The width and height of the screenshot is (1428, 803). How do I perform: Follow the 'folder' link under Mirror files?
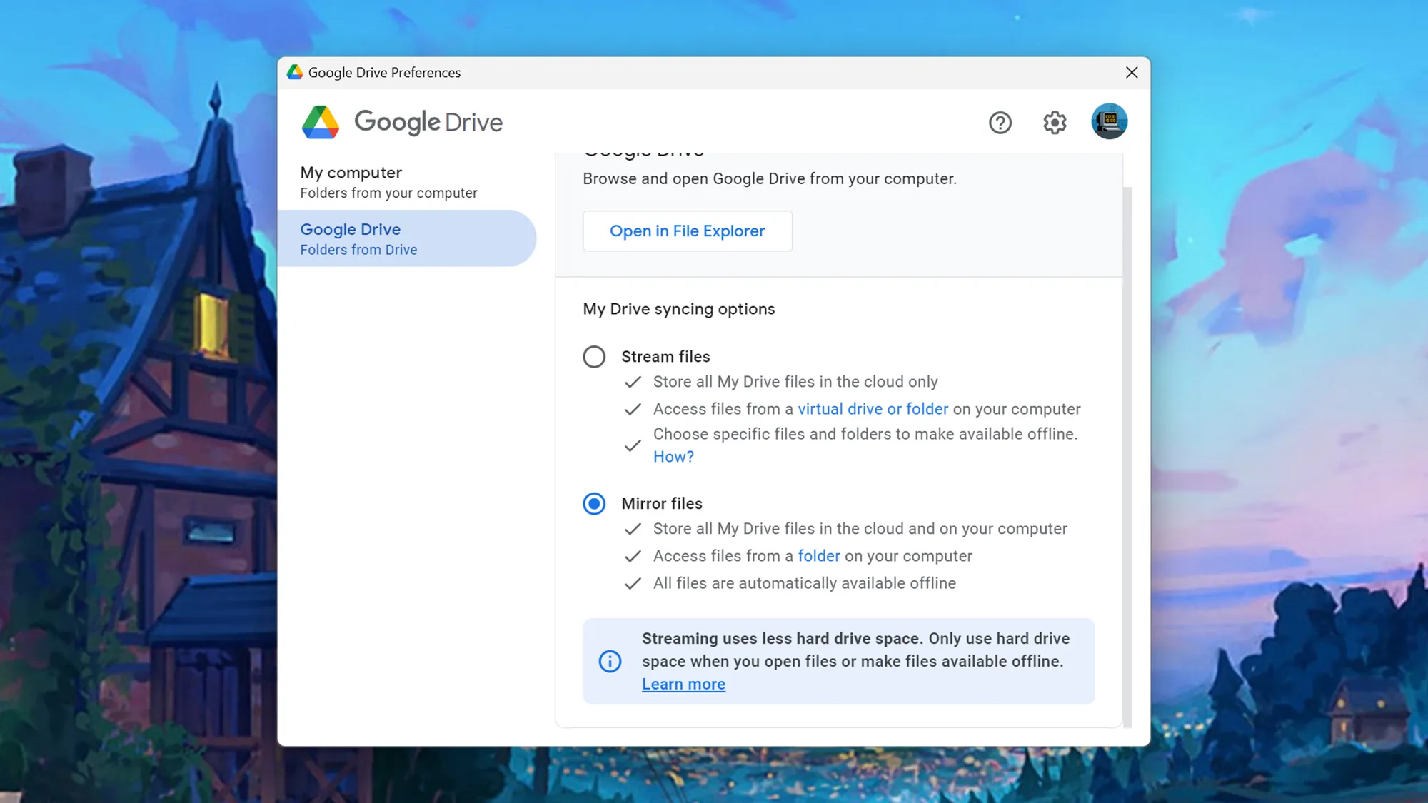[x=818, y=556]
